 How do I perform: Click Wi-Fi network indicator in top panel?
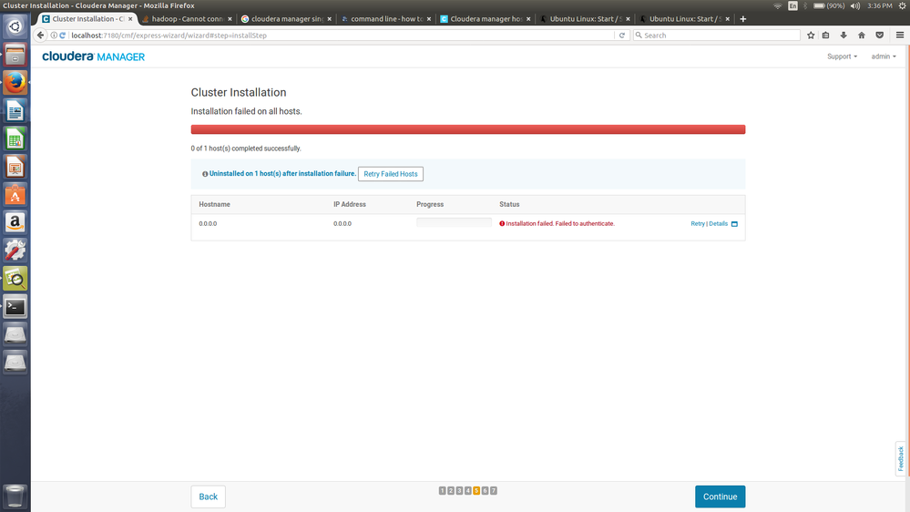778,5
